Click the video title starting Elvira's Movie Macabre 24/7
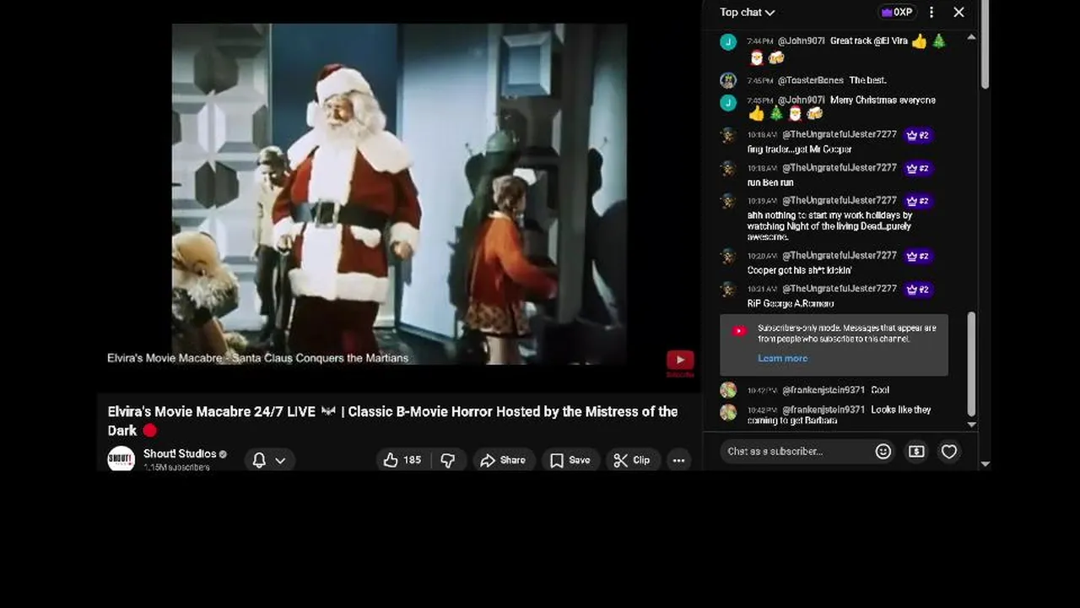The height and width of the screenshot is (608, 1080). click(x=392, y=421)
